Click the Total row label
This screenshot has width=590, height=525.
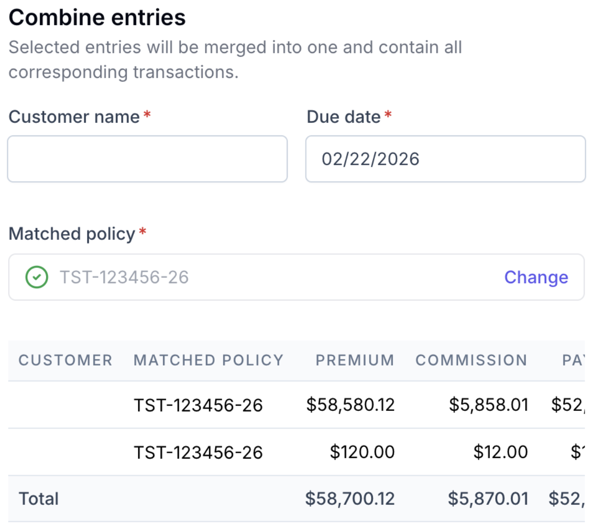(x=38, y=499)
